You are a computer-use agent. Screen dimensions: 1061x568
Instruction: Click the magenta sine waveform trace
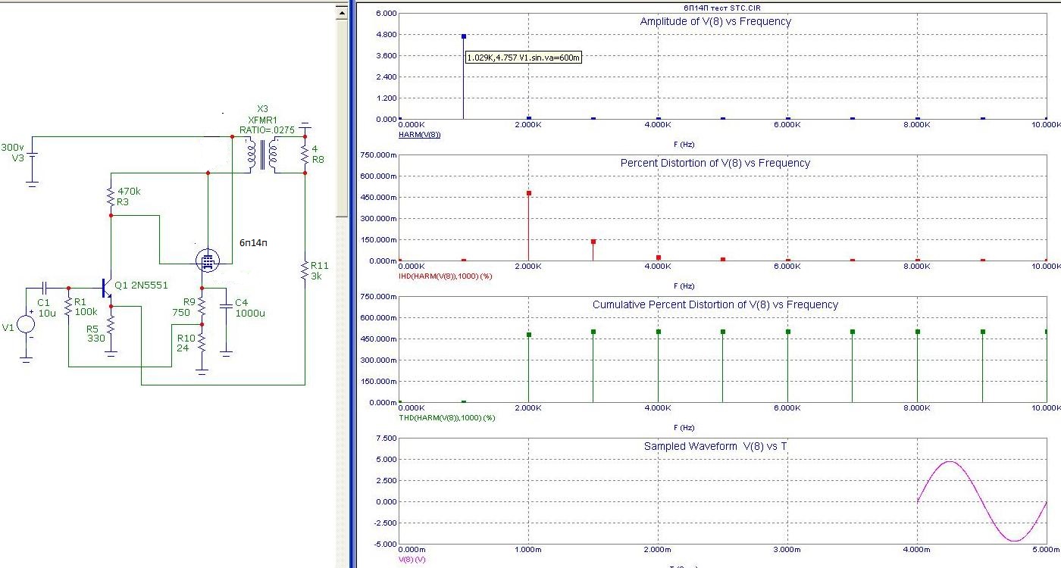[x=981, y=501]
